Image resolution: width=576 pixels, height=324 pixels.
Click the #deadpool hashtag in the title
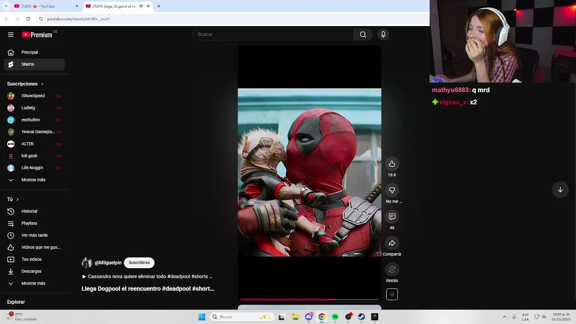coord(176,289)
